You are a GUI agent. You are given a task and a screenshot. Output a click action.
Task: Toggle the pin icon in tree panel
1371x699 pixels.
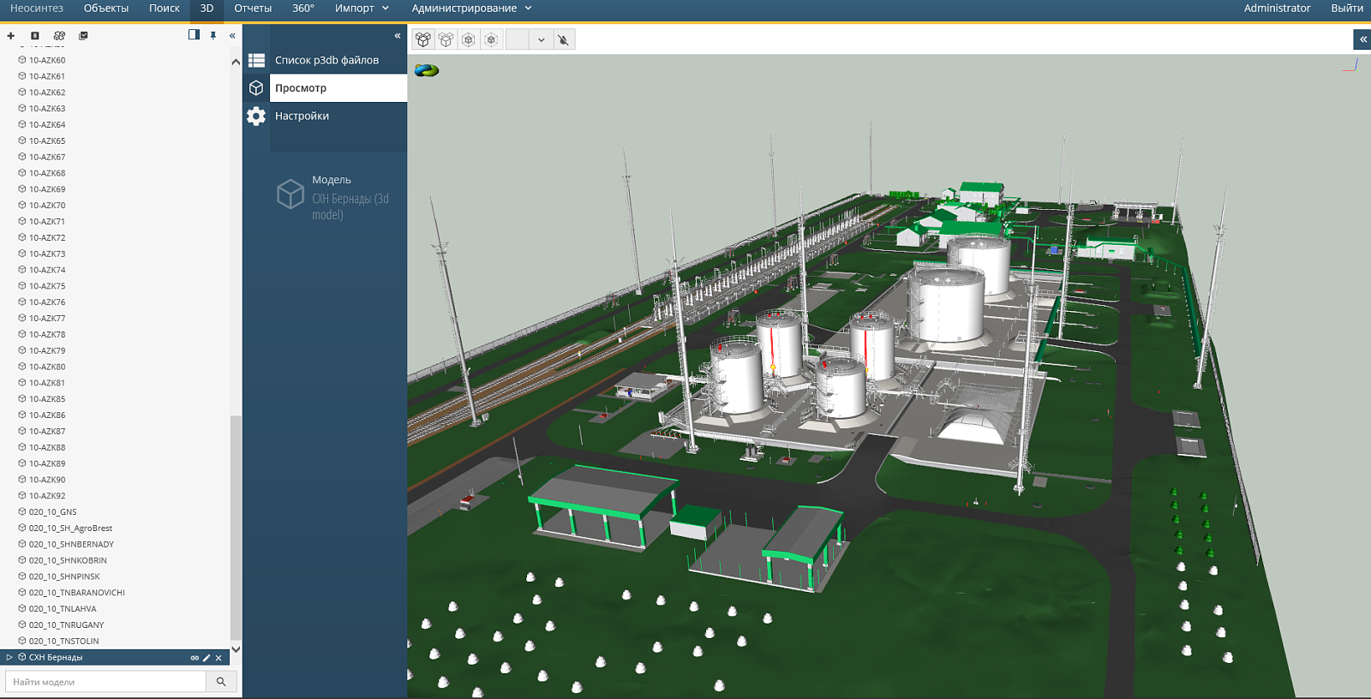(x=213, y=36)
